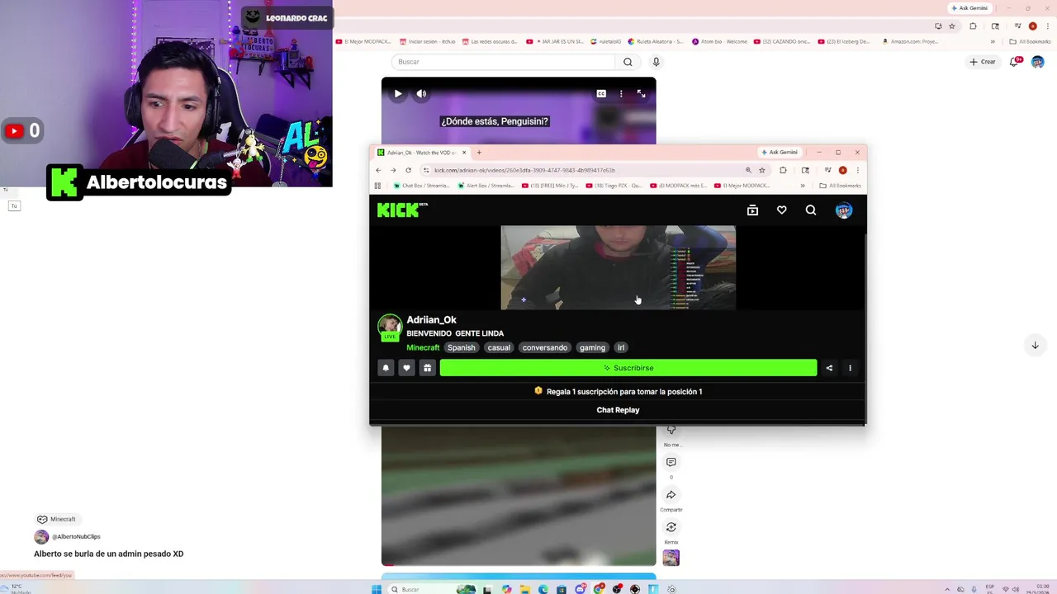The image size is (1057, 594).
Task: Open Chrome three-dot menu in Kick window
Action: tap(857, 170)
